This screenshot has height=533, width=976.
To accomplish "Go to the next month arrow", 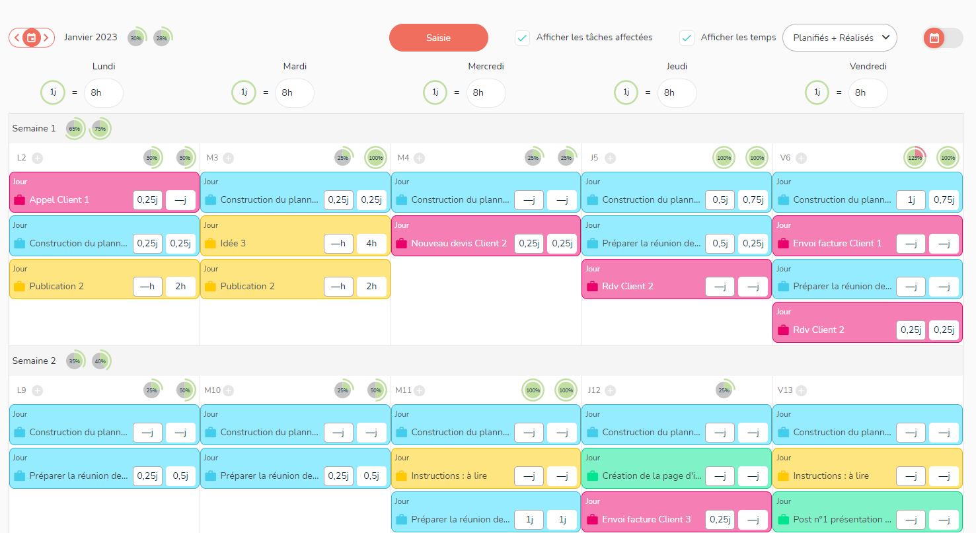I will pos(46,38).
